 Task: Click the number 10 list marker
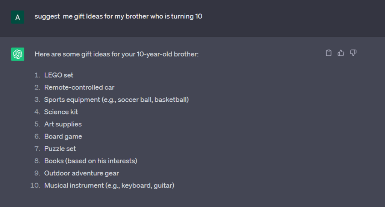tap(35, 186)
